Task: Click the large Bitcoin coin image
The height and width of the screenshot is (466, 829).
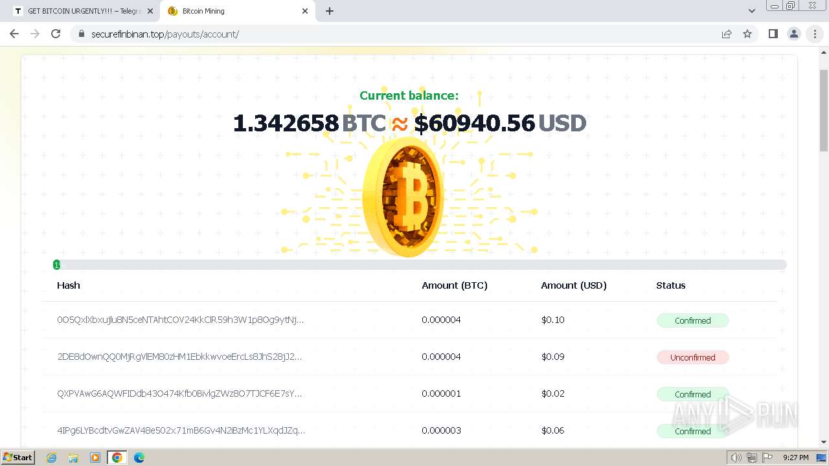Action: tap(403, 197)
